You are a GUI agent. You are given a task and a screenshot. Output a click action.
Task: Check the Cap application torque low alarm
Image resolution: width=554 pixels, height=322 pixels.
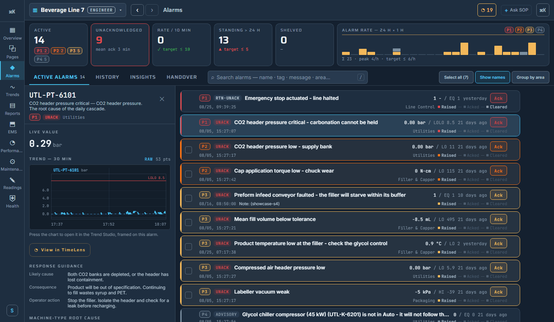click(x=189, y=174)
